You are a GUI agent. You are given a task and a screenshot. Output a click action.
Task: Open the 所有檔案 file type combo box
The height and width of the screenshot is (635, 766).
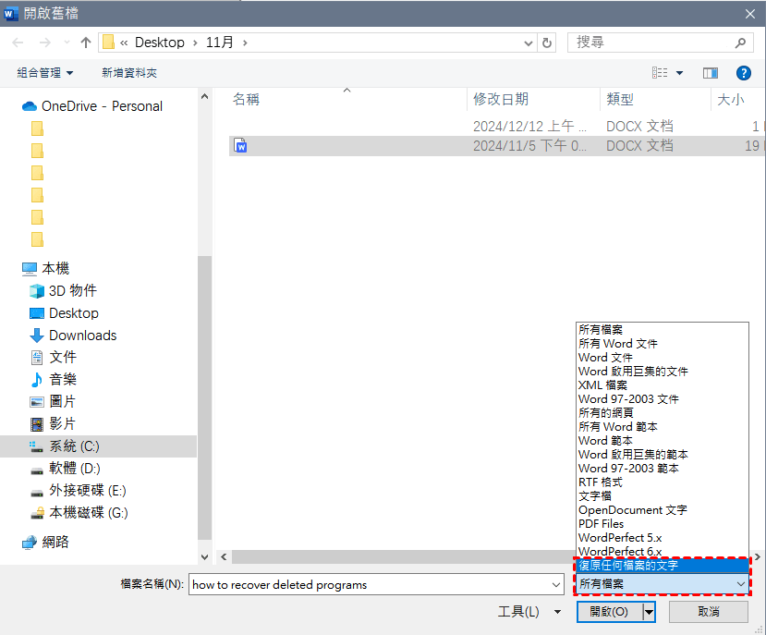tap(663, 583)
